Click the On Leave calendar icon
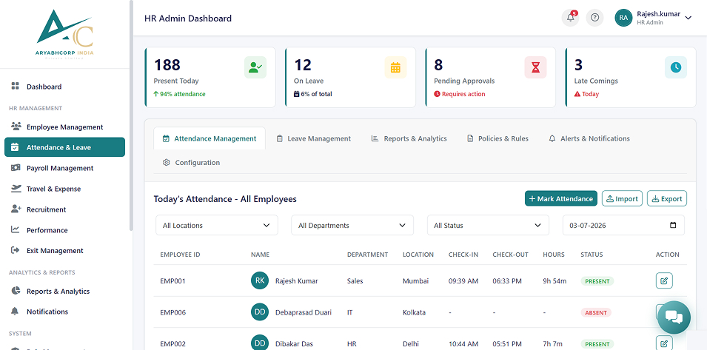 click(395, 67)
